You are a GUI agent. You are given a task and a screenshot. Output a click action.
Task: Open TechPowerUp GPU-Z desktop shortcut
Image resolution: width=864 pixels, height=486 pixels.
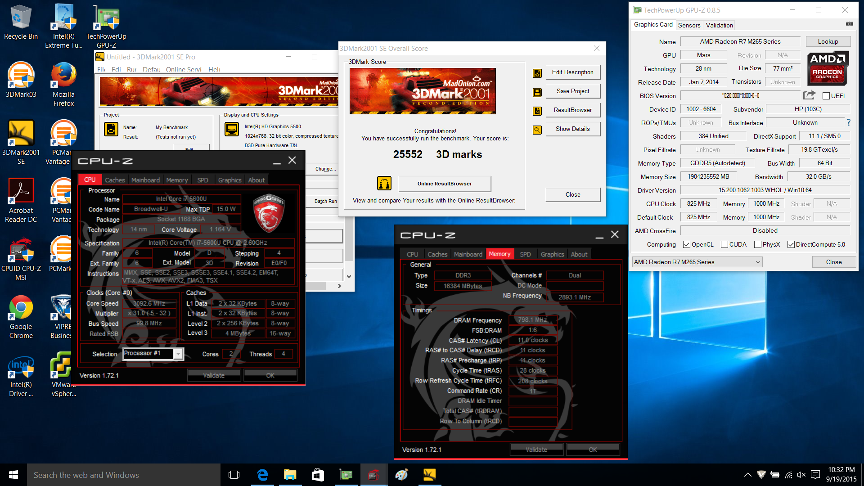pyautogui.click(x=106, y=26)
